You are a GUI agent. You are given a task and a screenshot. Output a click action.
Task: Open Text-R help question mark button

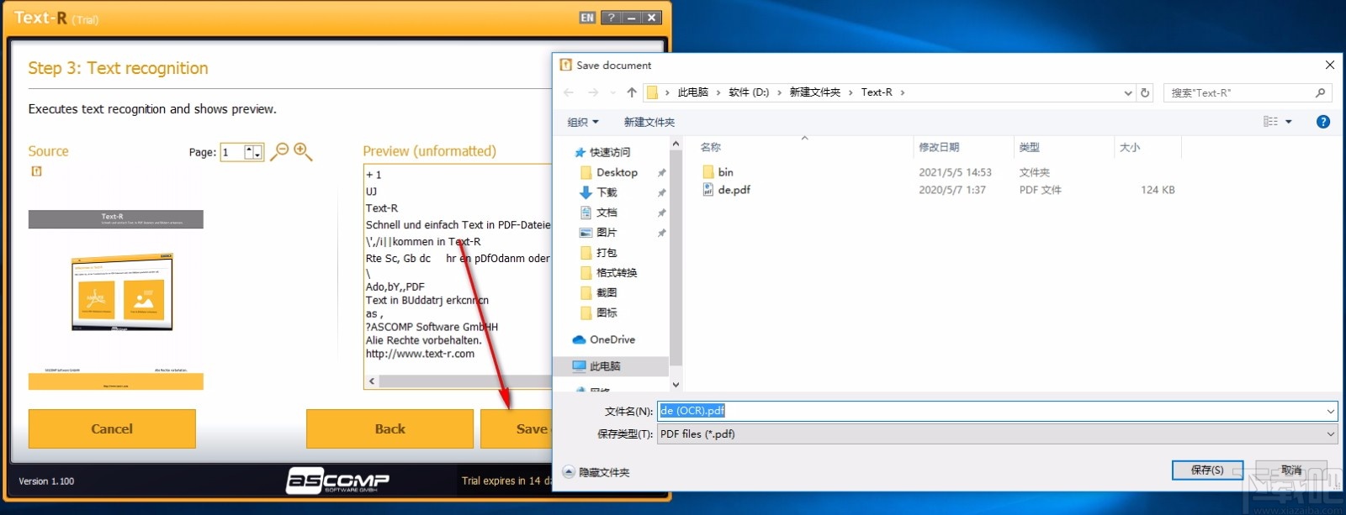click(x=611, y=18)
